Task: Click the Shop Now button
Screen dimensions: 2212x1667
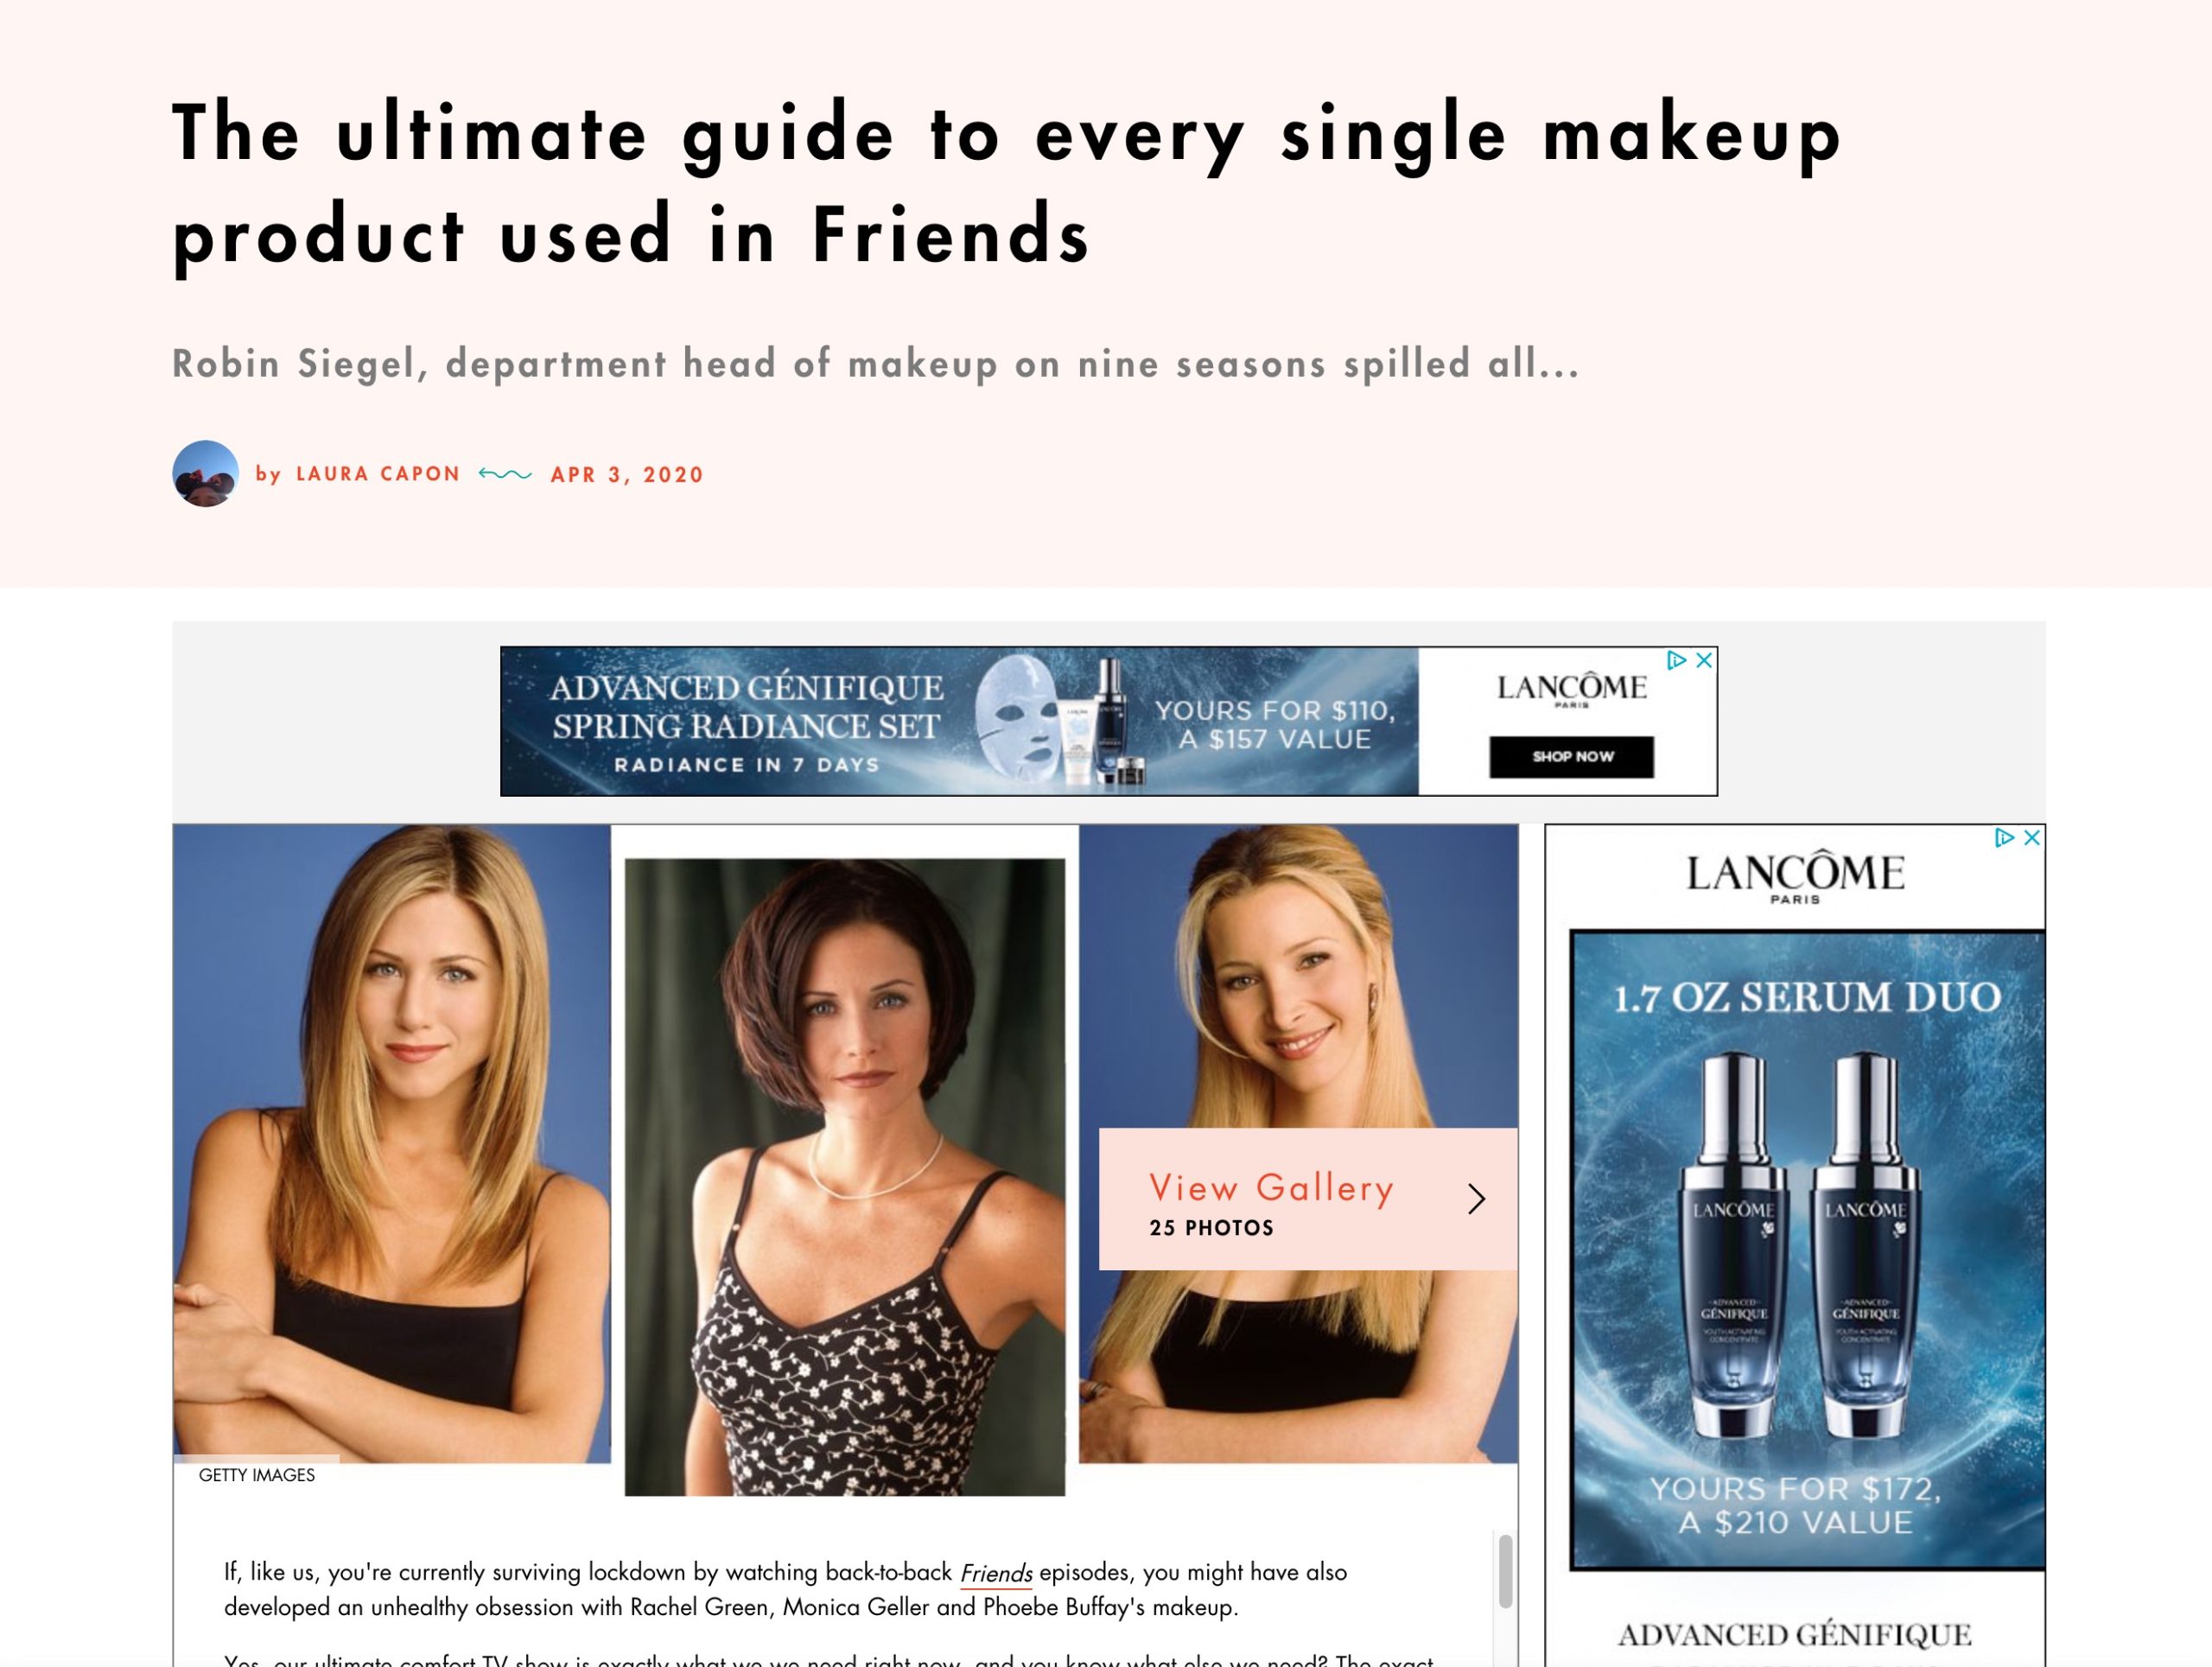Action: tap(1571, 757)
